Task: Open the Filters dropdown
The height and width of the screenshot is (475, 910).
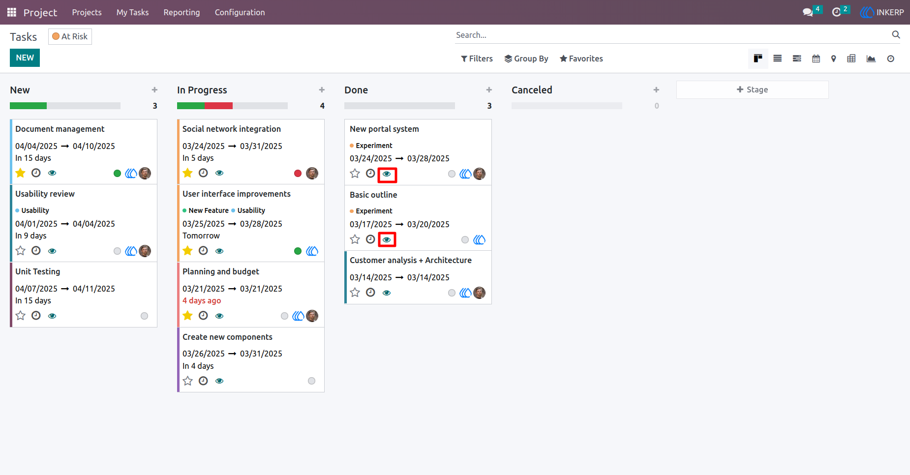Action: click(x=477, y=59)
